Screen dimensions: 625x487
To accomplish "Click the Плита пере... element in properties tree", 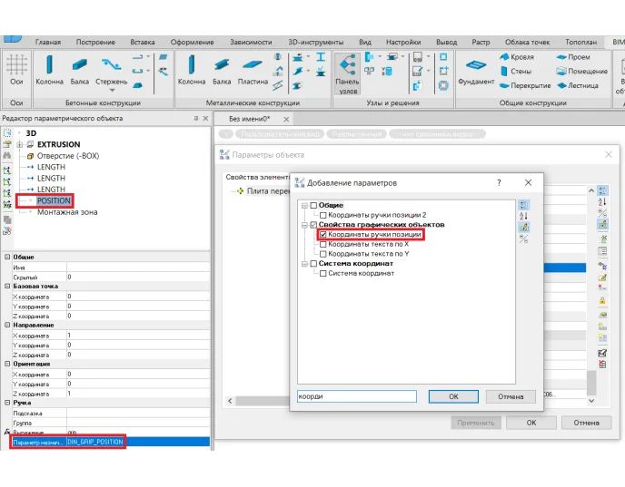I will (x=268, y=191).
